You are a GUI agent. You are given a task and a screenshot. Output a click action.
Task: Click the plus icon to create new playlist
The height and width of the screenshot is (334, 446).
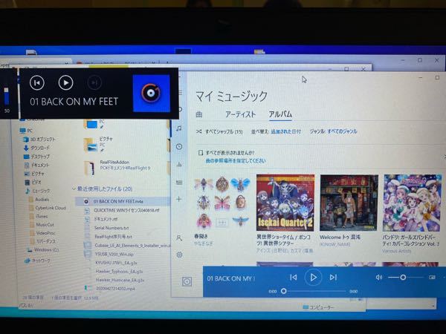[x=179, y=199]
